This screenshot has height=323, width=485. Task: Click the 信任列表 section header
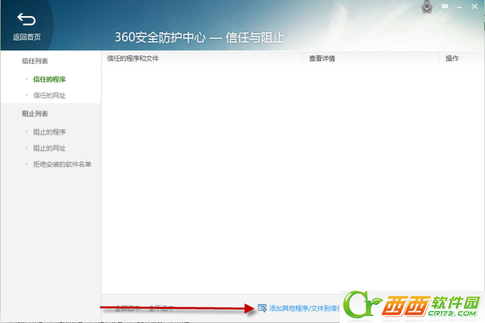(35, 61)
